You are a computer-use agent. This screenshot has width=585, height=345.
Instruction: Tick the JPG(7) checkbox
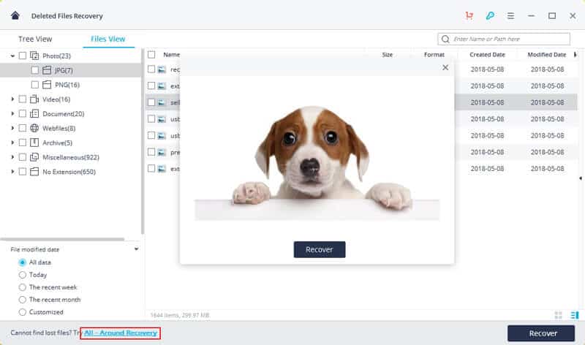tap(34, 70)
